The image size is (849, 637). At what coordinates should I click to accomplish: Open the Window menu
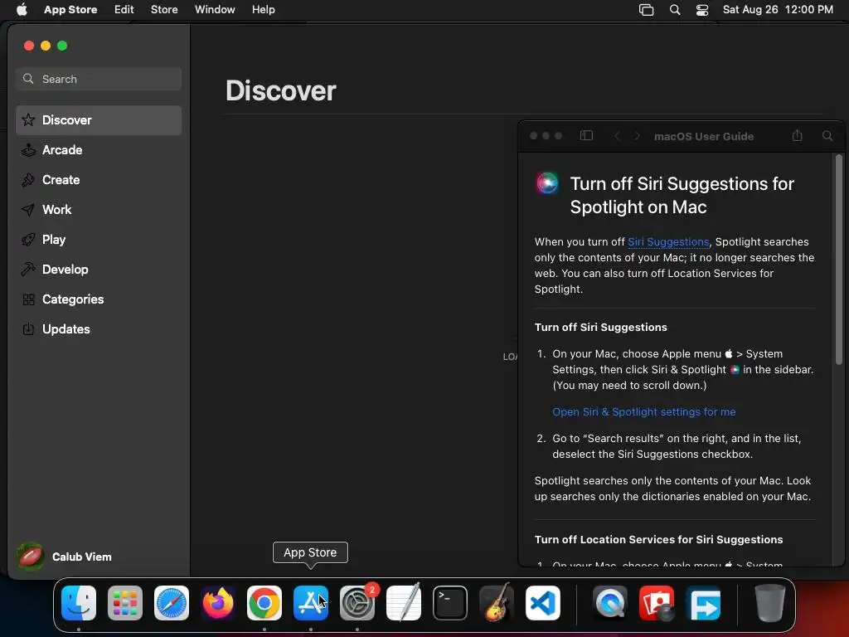(215, 9)
